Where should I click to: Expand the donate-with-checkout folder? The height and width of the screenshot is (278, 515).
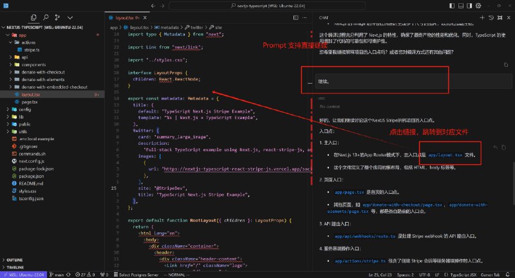(x=43, y=72)
